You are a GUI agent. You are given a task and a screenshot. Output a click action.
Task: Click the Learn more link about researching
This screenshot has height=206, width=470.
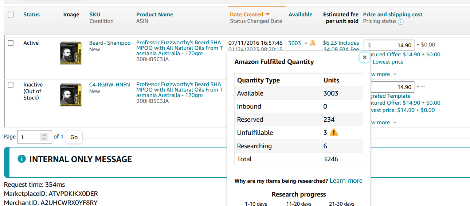click(346, 181)
